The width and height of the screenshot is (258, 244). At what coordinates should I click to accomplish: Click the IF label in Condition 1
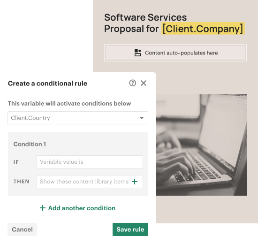16,162
